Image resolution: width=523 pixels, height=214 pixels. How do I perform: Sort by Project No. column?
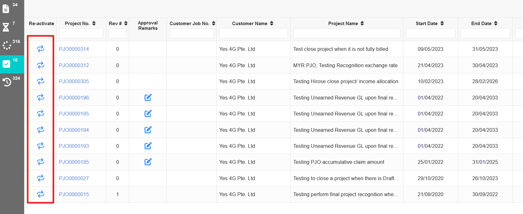click(x=94, y=24)
